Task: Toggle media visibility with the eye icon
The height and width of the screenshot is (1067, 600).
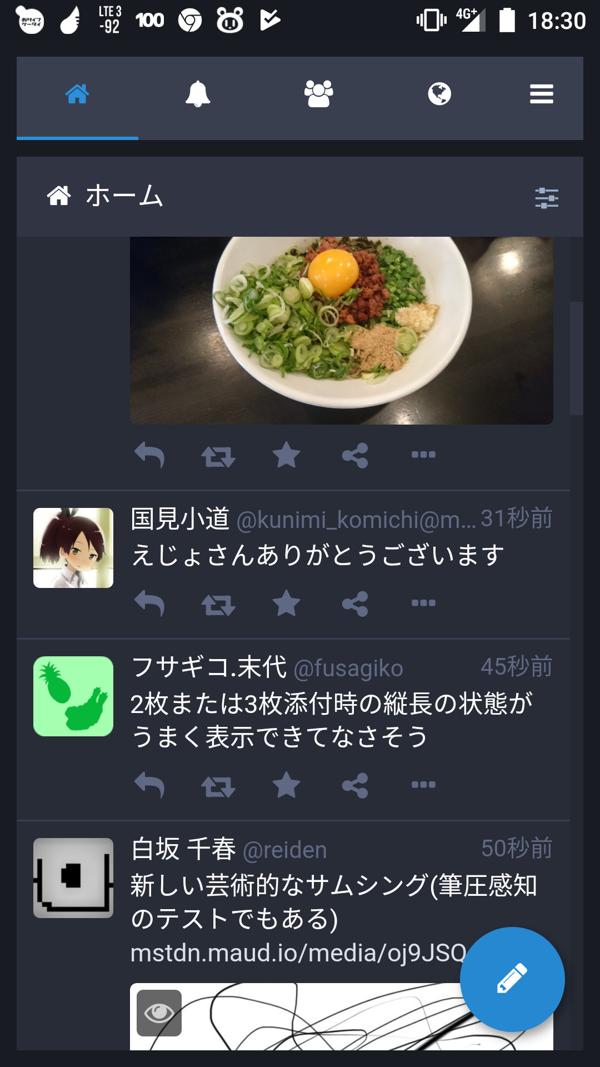Action: pos(159,1013)
